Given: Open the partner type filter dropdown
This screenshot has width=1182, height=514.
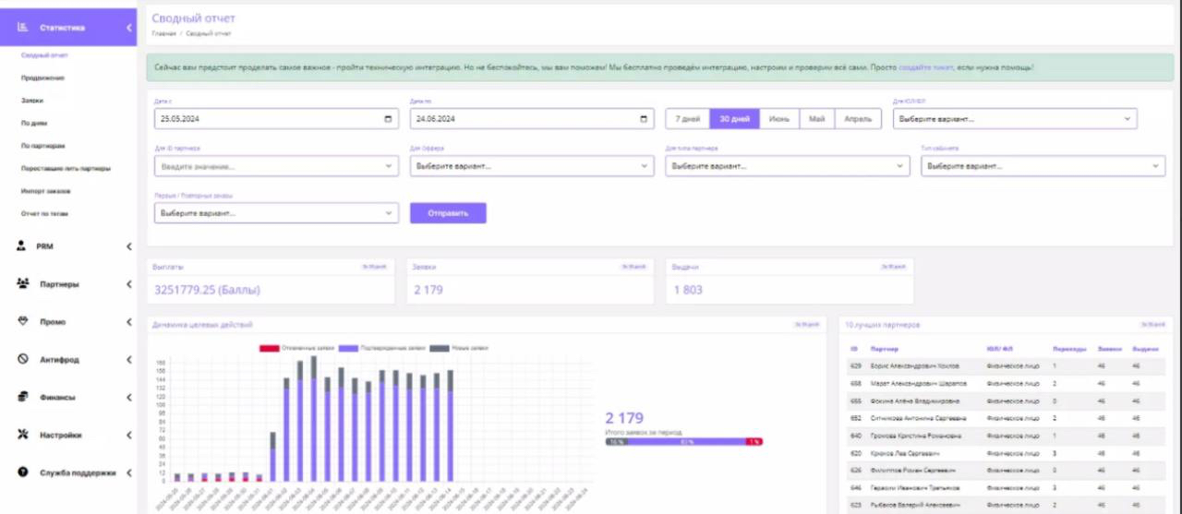Looking at the screenshot, I should (x=788, y=166).
